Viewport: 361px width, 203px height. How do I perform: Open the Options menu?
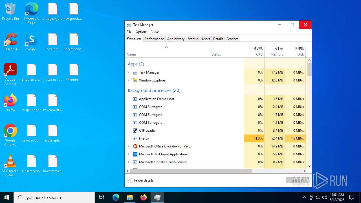[x=141, y=32]
